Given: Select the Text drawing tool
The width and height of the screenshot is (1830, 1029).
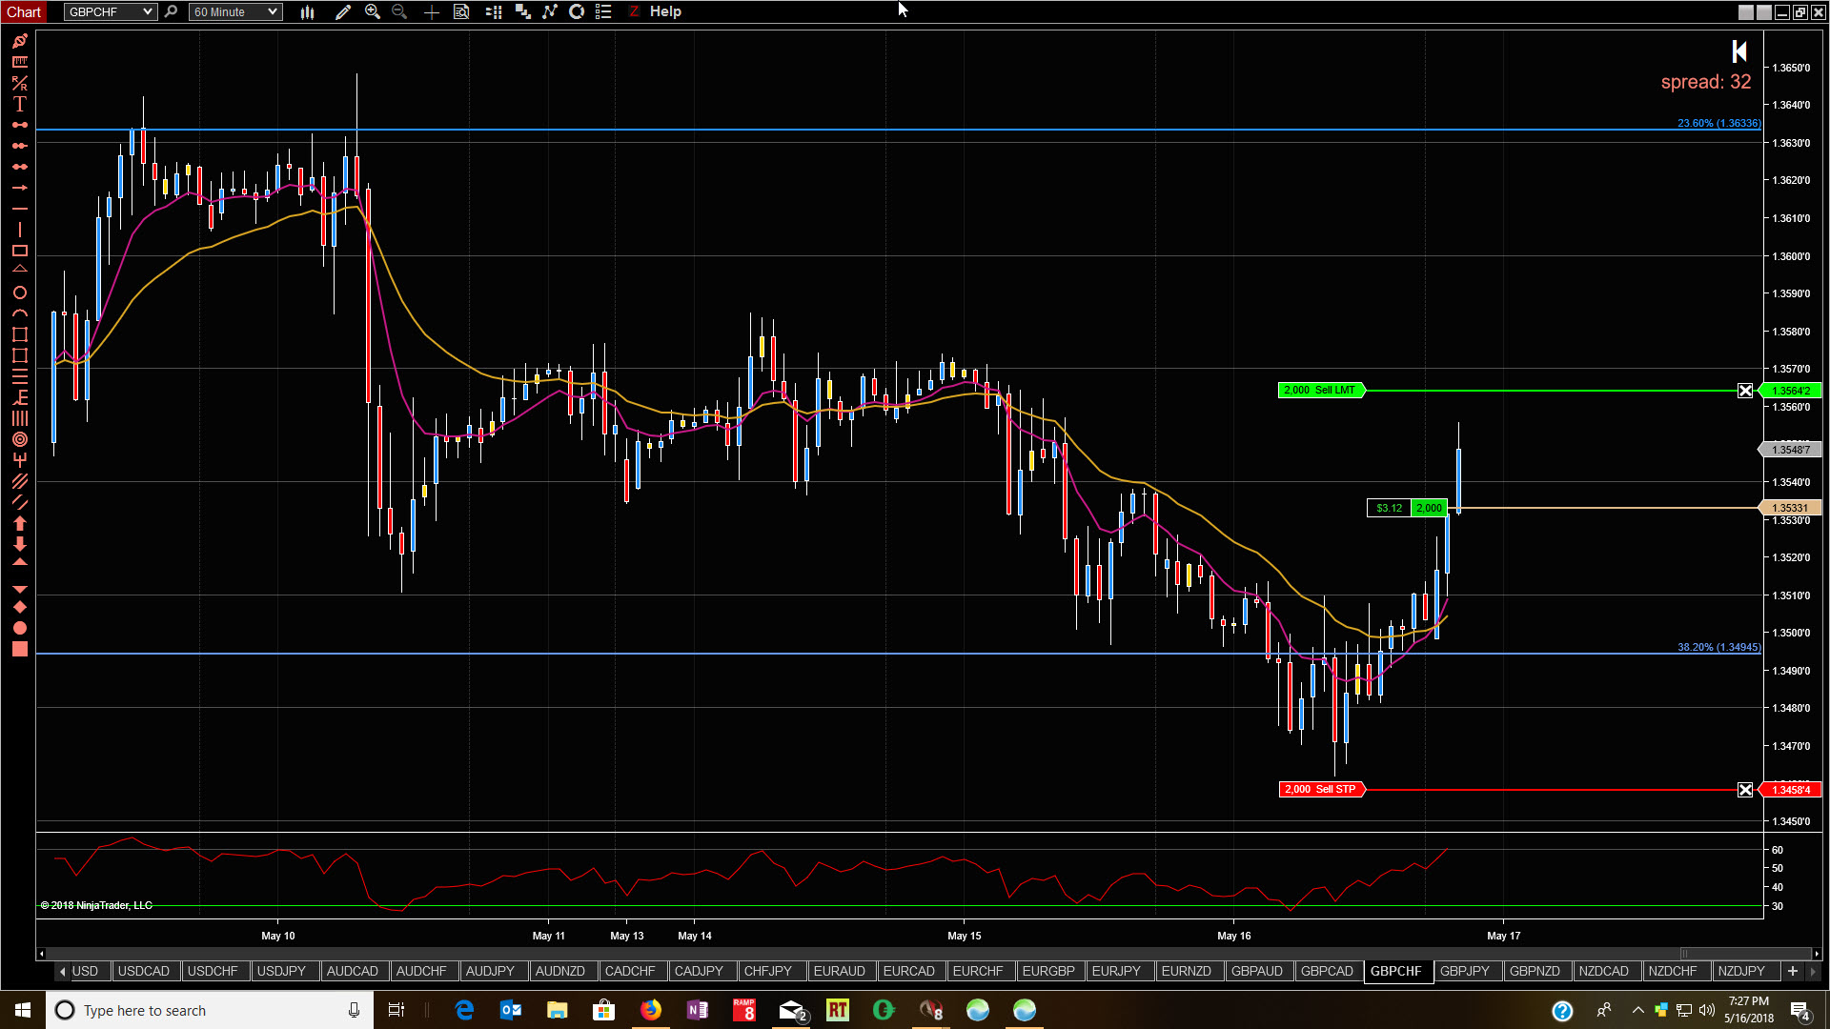Looking at the screenshot, I should click(19, 104).
